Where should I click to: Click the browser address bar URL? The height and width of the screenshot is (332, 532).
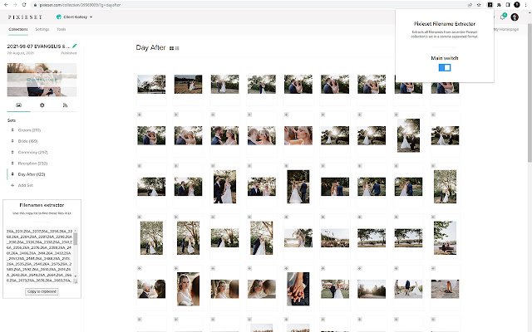[x=80, y=5]
